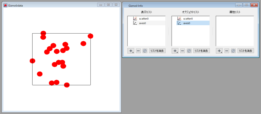Click リストを消去 button under object list

pos(201,51)
